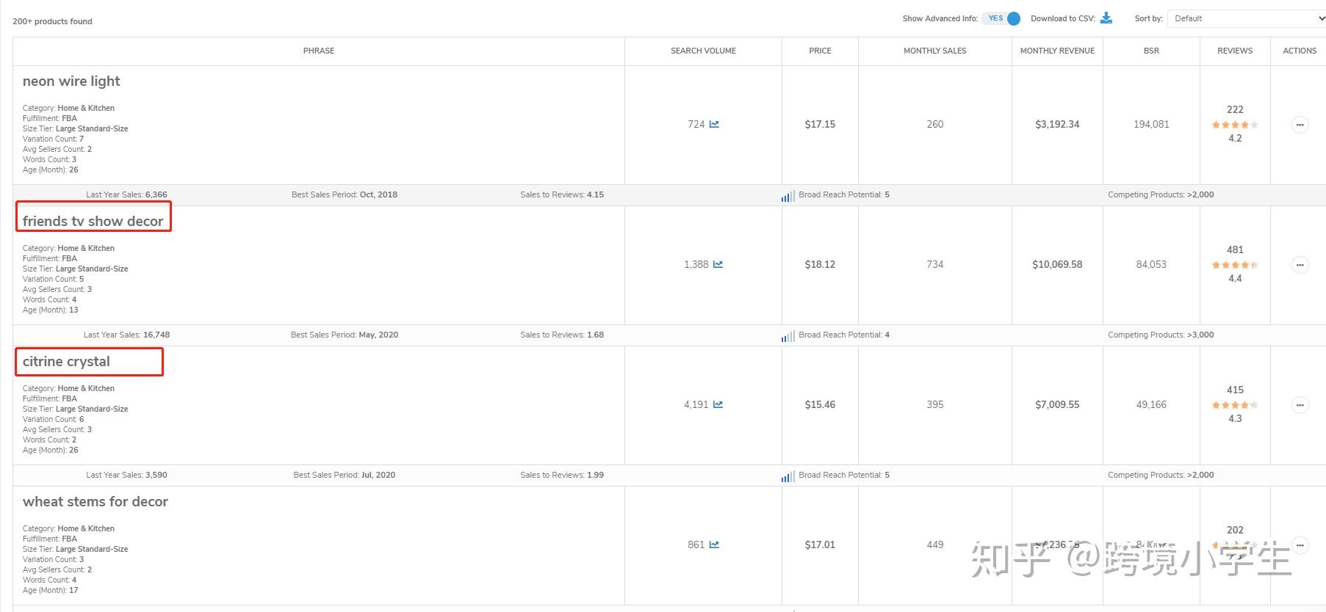Open the friends tv show decor phrase
The width and height of the screenshot is (1326, 612).
coord(93,221)
